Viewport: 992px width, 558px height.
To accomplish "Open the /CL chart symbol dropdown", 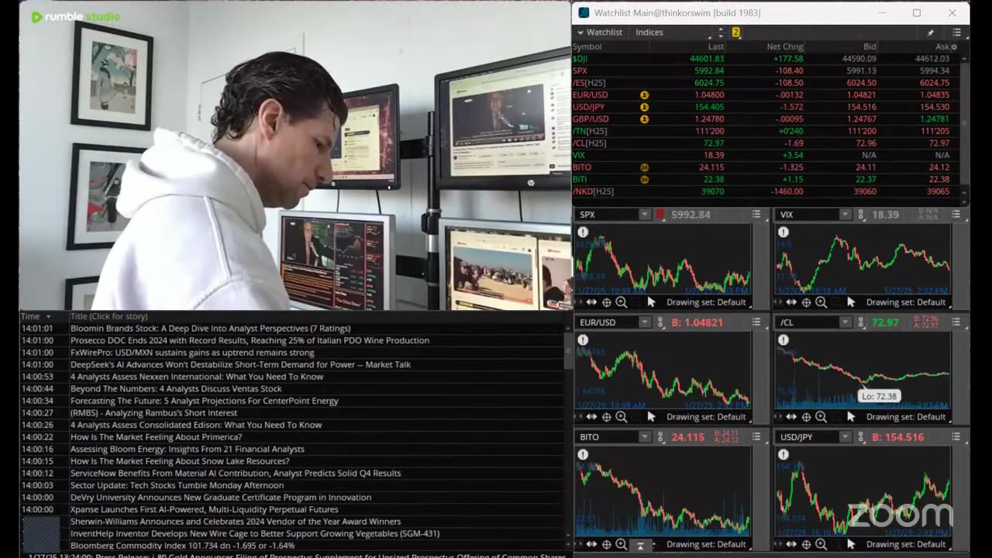I will coord(845,322).
